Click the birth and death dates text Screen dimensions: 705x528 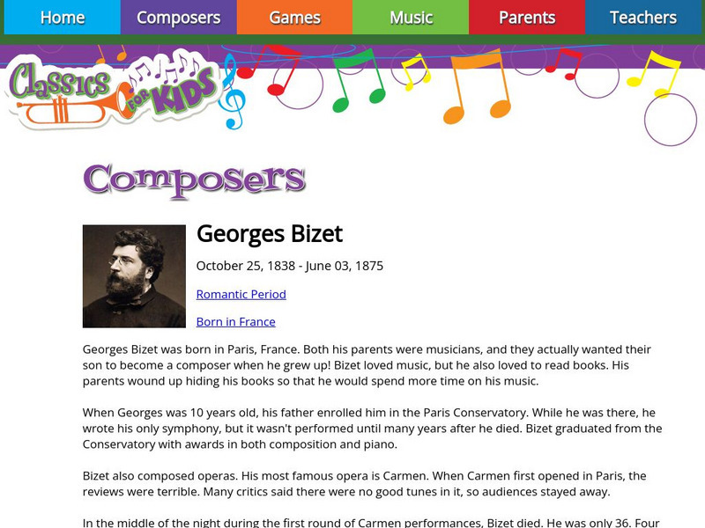(289, 266)
